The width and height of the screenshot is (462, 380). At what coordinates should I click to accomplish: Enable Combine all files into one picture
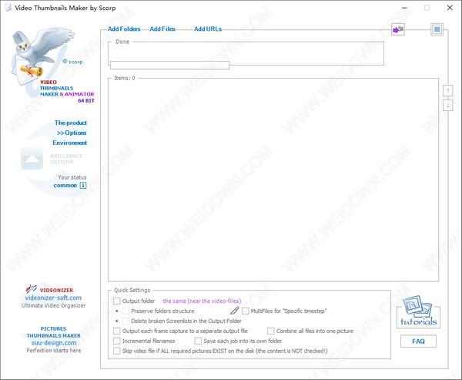point(271,331)
